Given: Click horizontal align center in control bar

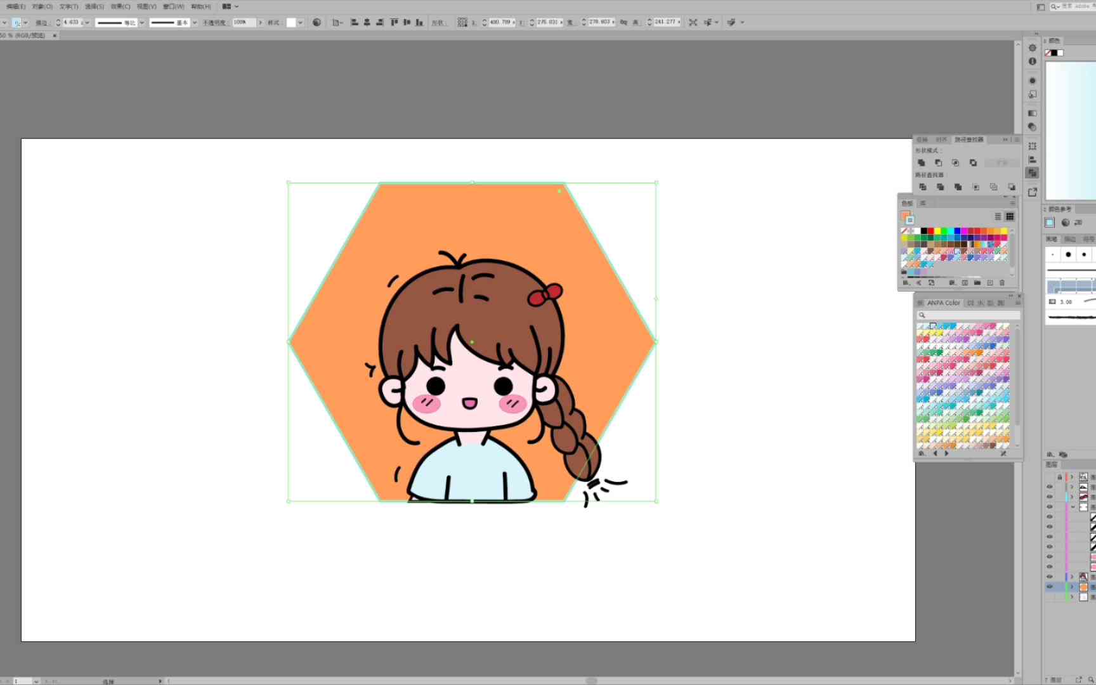Looking at the screenshot, I should click(x=367, y=22).
